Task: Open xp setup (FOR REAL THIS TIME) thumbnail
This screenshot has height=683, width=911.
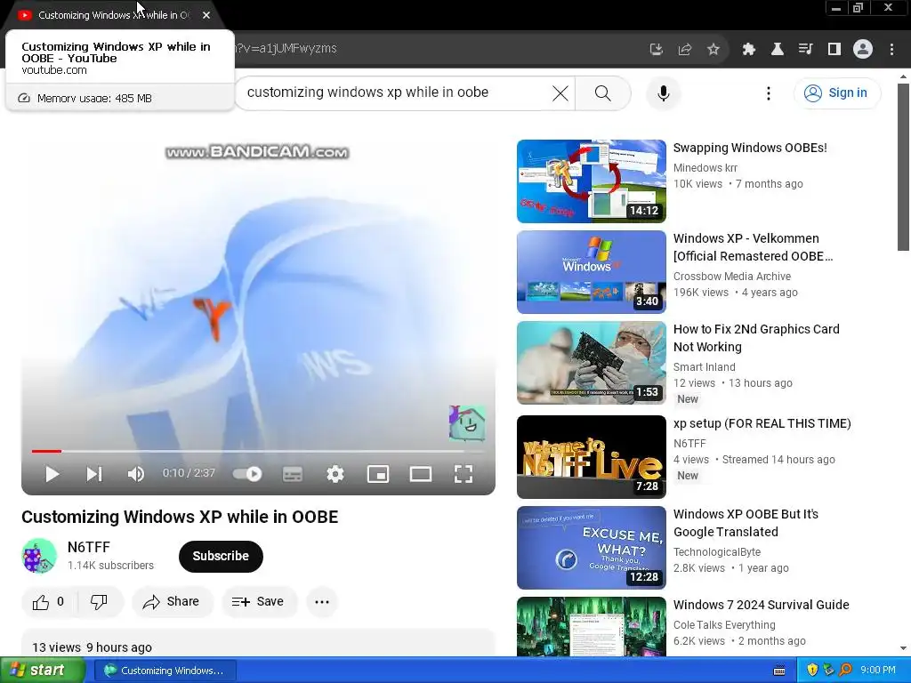Action: click(591, 457)
